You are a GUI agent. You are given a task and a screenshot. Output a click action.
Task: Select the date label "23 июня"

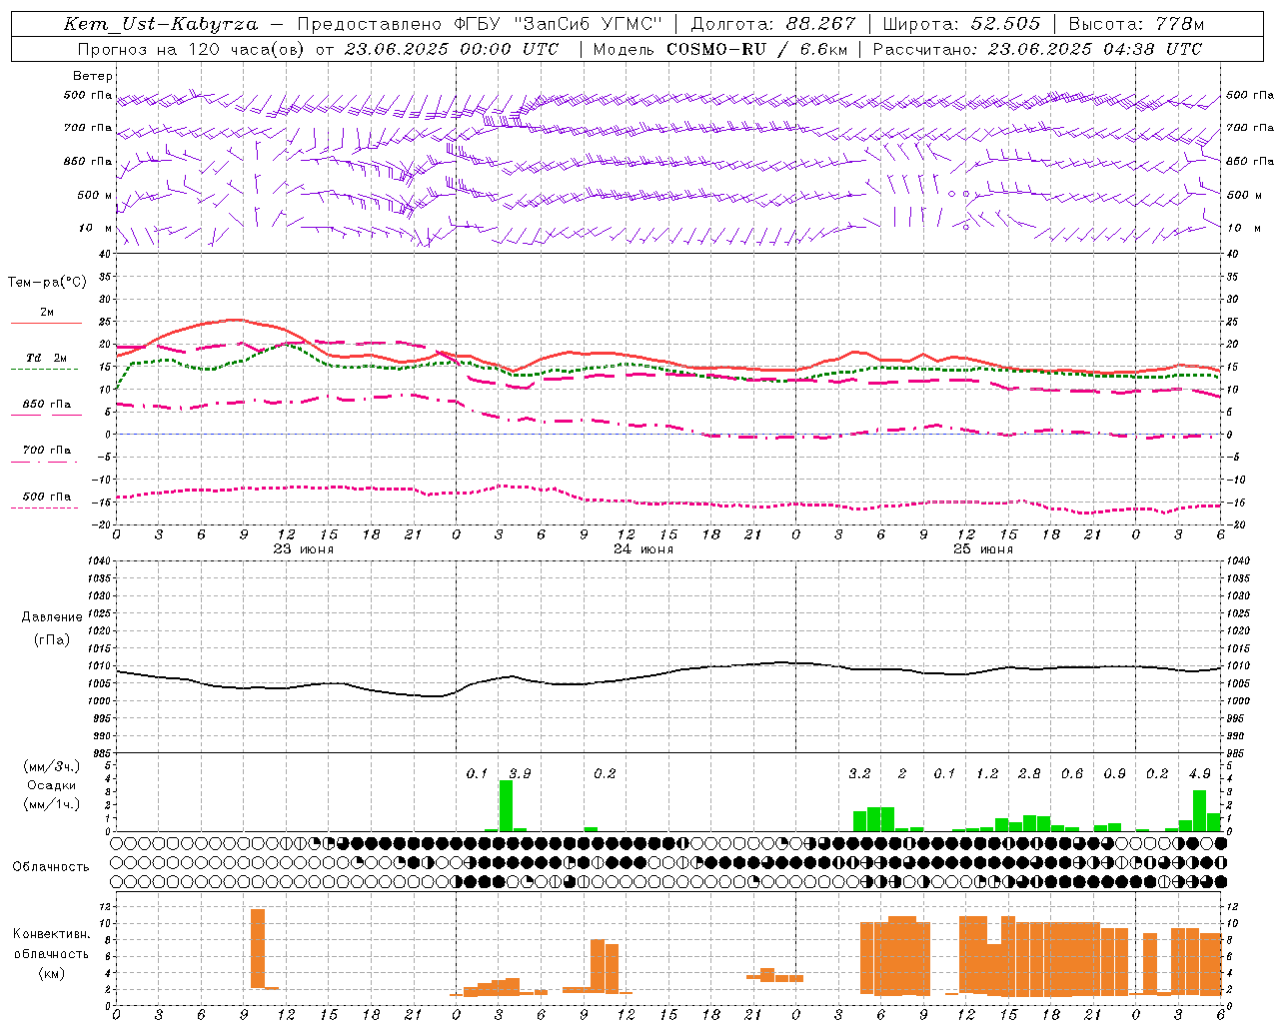(x=304, y=549)
